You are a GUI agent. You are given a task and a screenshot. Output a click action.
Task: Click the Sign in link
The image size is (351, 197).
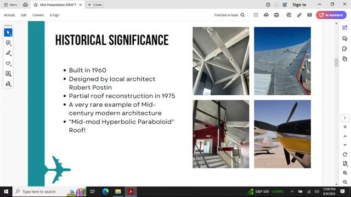pyautogui.click(x=299, y=5)
